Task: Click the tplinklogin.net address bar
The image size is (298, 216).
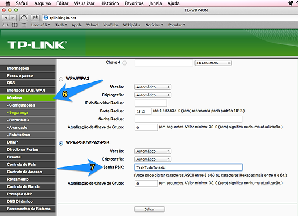Action: point(169,18)
